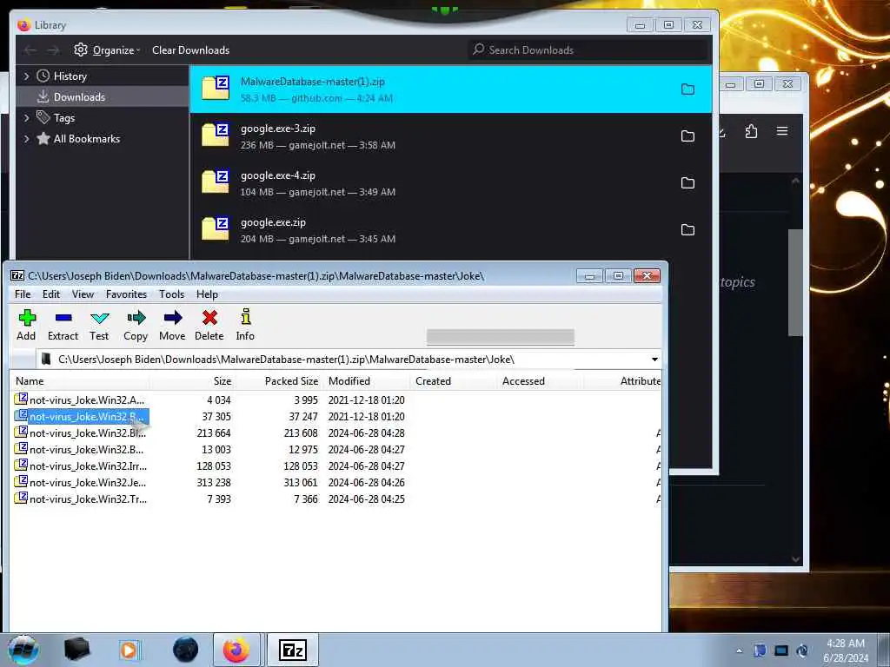Run Test from the 7-Zip toolbar

tap(99, 325)
